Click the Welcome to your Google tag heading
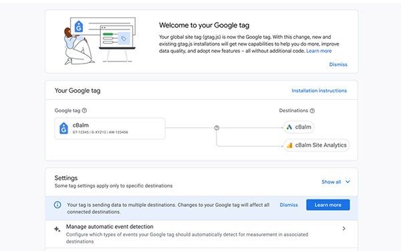This screenshot has width=401, height=251. (x=204, y=25)
